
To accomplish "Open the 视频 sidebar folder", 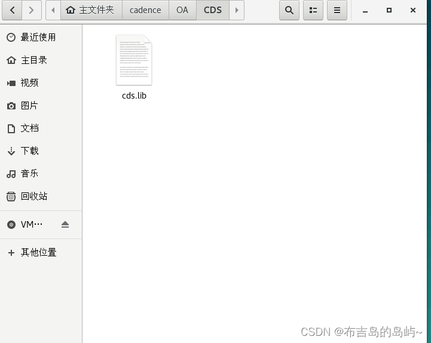I will click(30, 83).
